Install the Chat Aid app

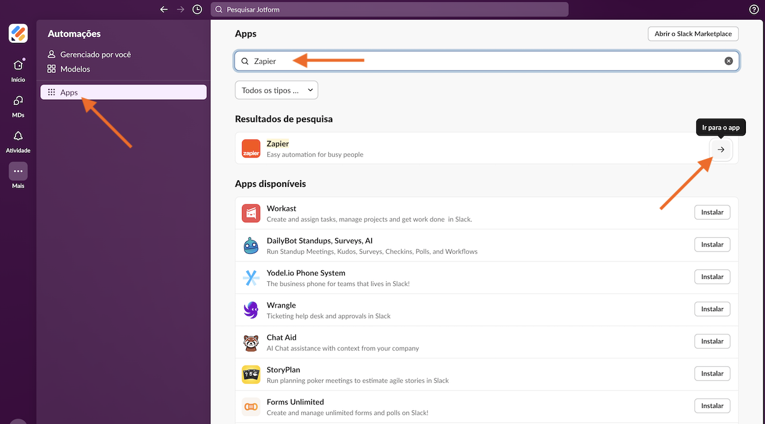pyautogui.click(x=712, y=342)
